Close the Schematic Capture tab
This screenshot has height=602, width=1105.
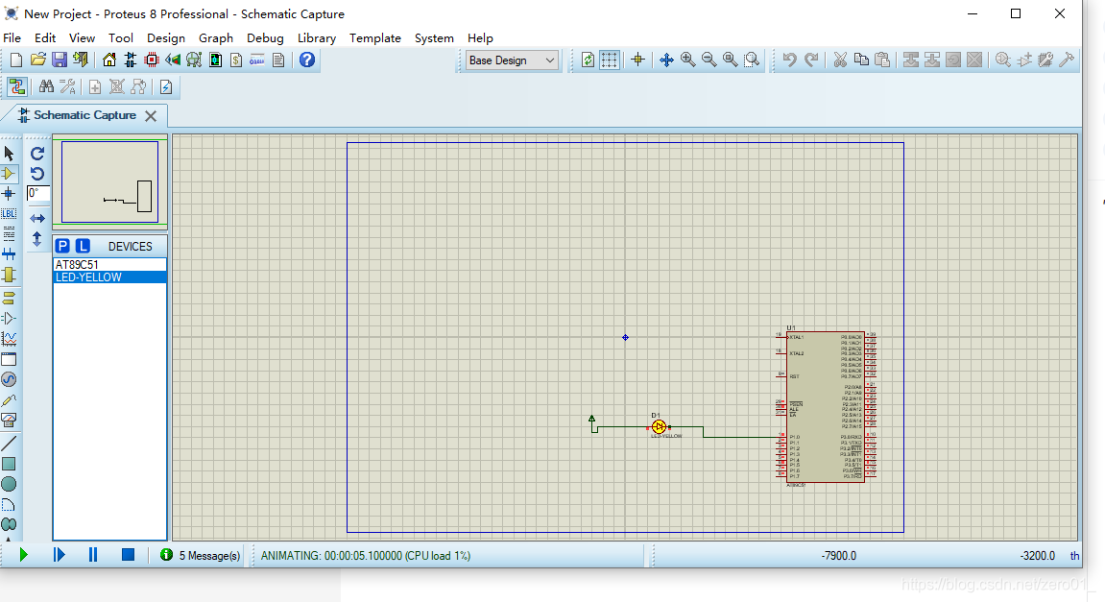(151, 115)
